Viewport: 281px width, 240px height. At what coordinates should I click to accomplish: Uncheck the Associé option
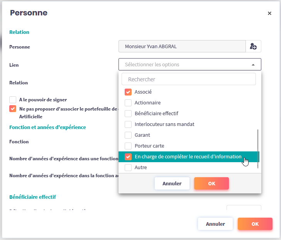(128, 92)
